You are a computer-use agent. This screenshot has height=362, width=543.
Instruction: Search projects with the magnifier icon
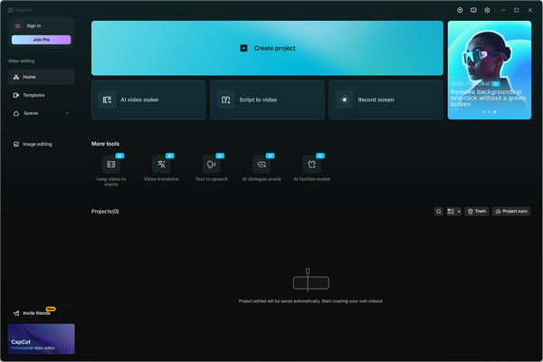click(x=438, y=211)
